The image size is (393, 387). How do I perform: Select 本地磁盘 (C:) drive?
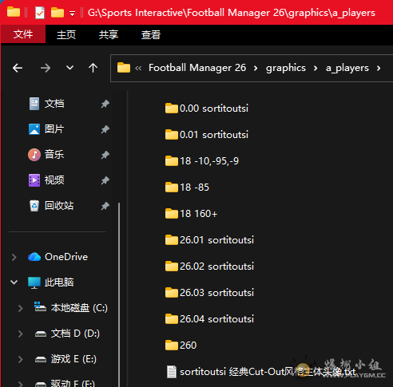[79, 308]
